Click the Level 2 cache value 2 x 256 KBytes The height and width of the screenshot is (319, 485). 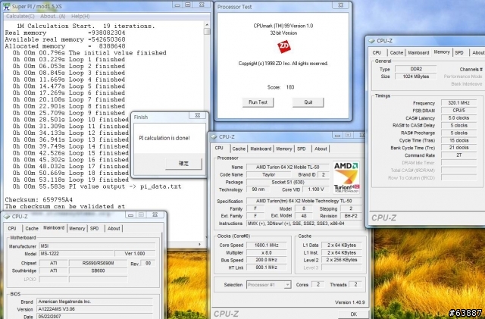click(342, 260)
